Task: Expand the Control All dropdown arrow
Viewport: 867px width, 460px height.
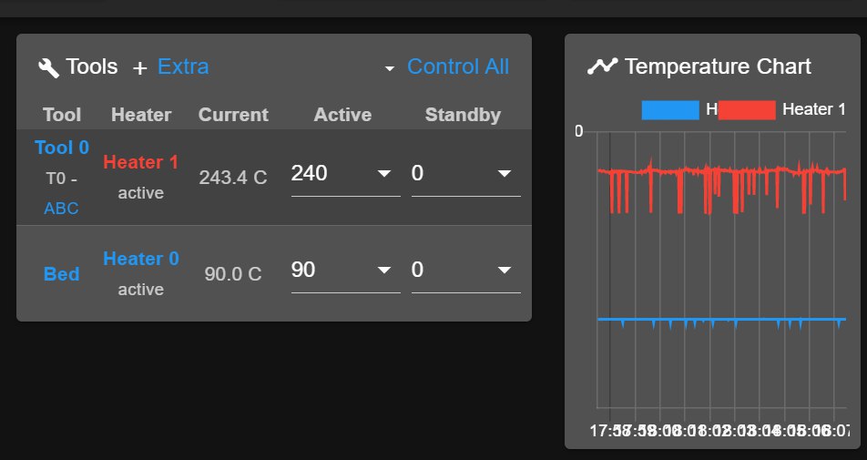Action: (389, 68)
